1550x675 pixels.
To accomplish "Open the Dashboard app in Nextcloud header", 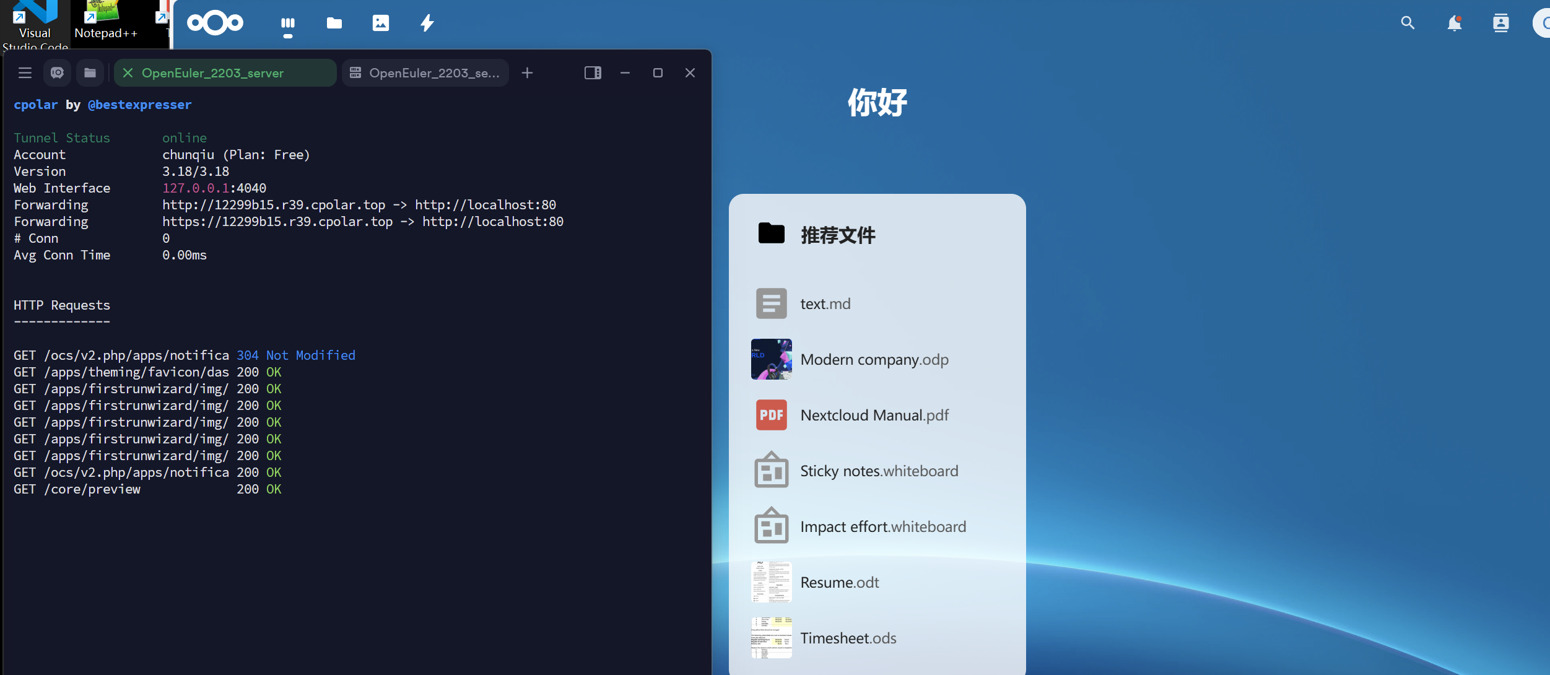I will (288, 23).
